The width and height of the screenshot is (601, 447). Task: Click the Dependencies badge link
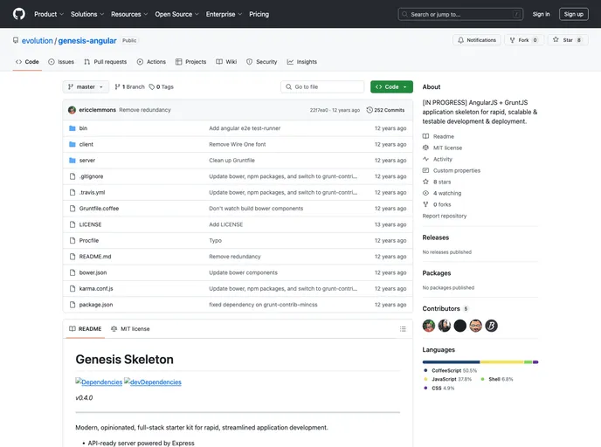[99, 382]
